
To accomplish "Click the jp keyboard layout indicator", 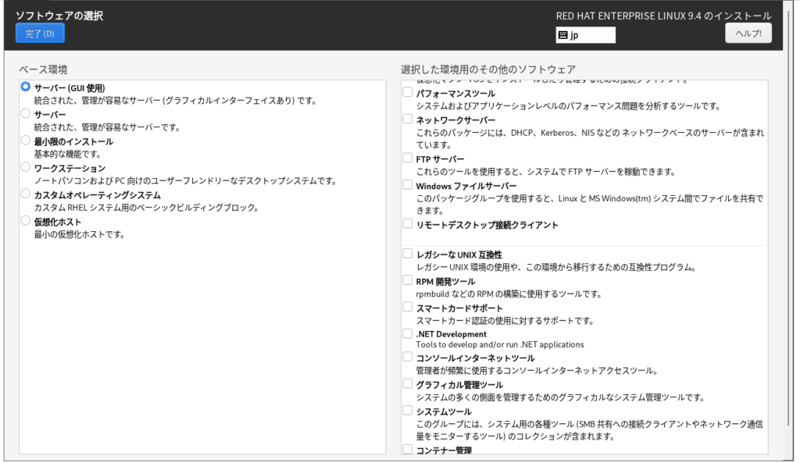I will click(x=585, y=35).
